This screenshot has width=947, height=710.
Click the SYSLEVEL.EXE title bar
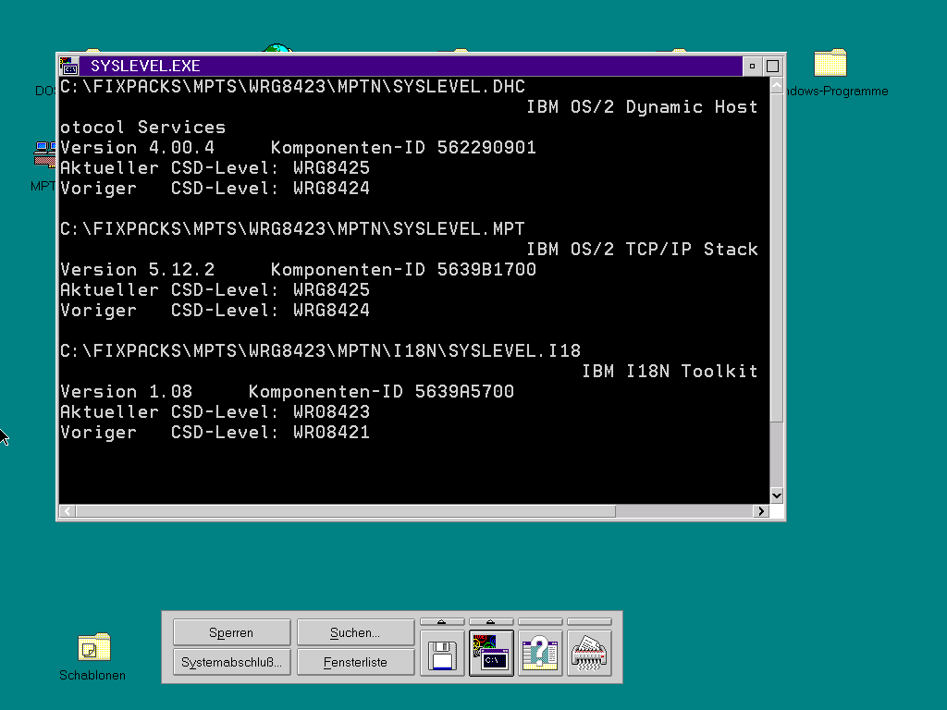[411, 66]
